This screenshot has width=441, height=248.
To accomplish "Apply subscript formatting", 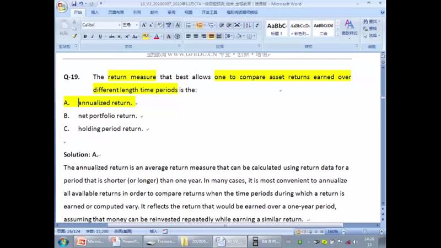I will [119, 36].
